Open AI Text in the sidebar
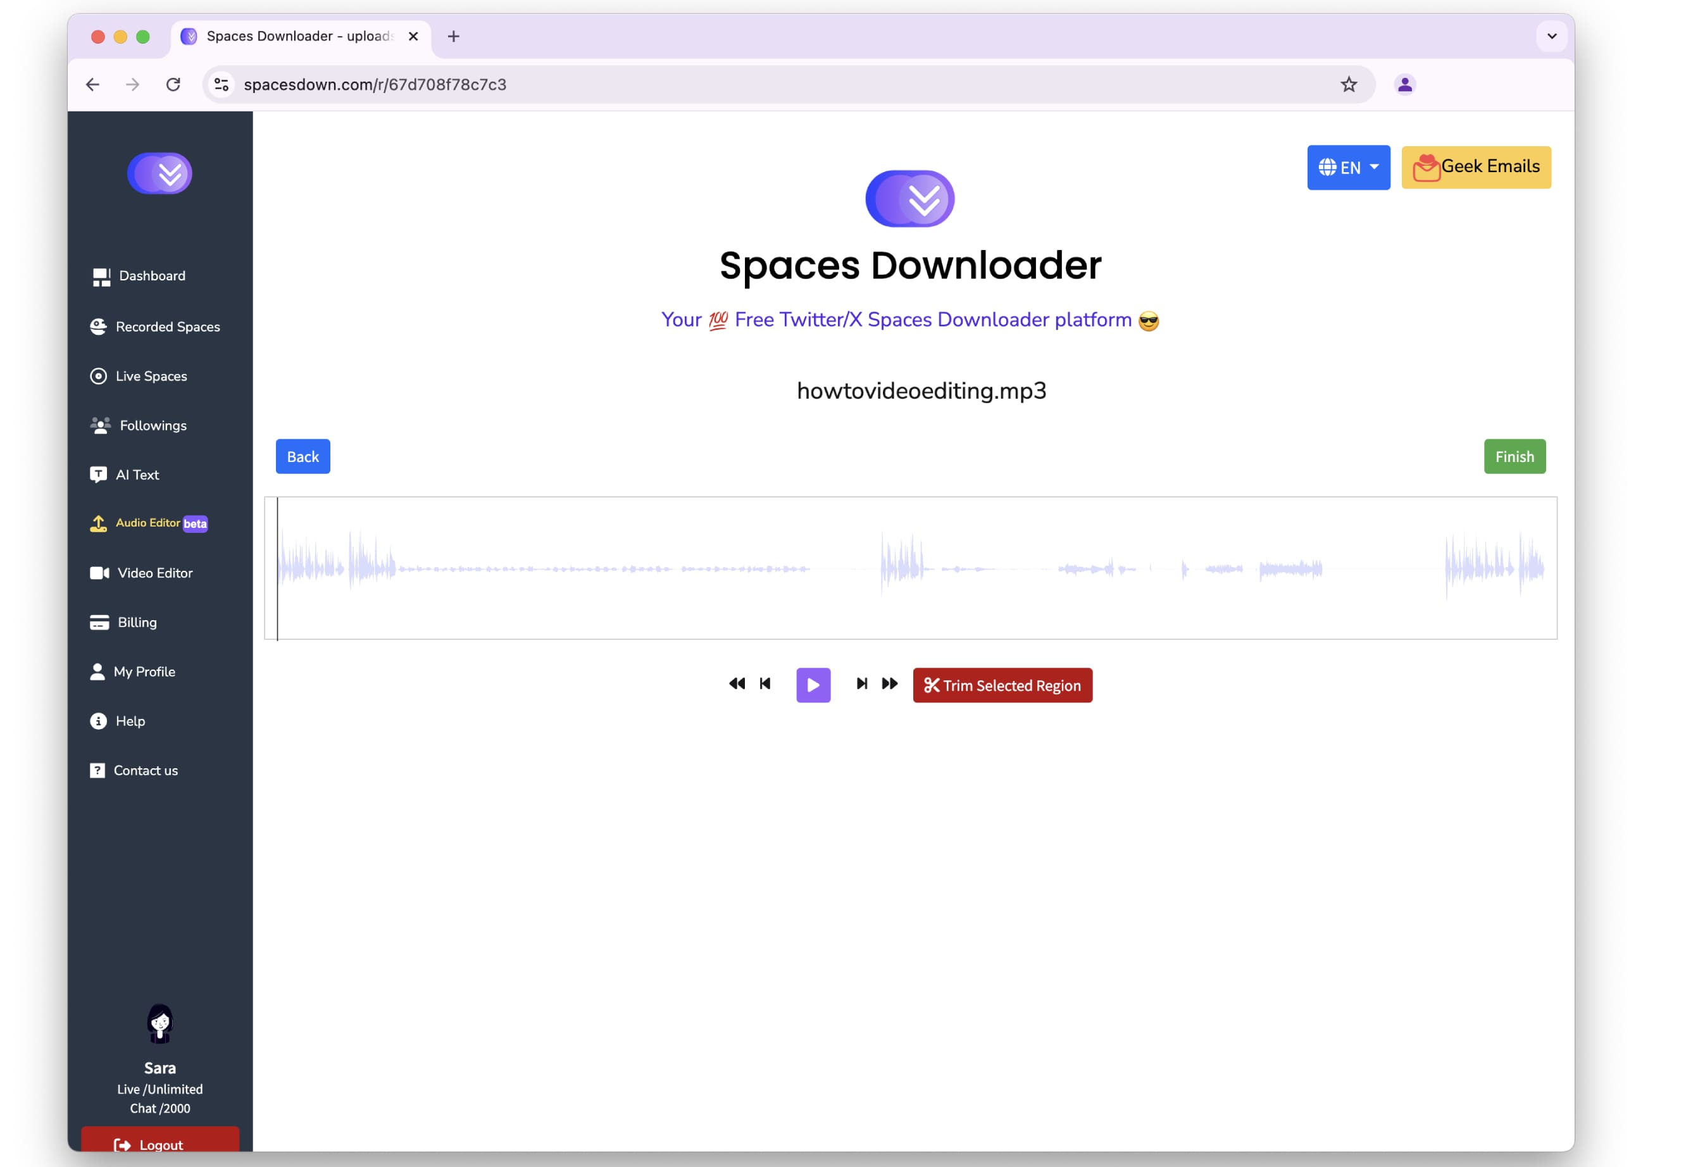This screenshot has width=1686, height=1167. pyautogui.click(x=124, y=475)
